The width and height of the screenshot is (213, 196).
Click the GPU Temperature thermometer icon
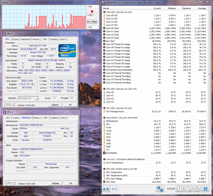tap(104, 172)
